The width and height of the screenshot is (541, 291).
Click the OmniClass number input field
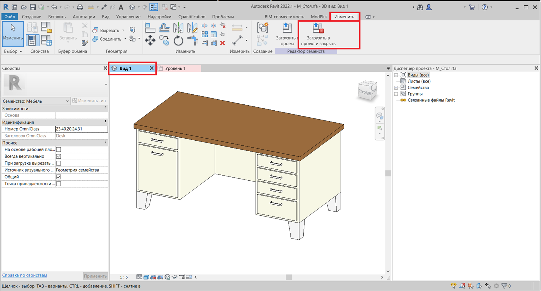[81, 129]
